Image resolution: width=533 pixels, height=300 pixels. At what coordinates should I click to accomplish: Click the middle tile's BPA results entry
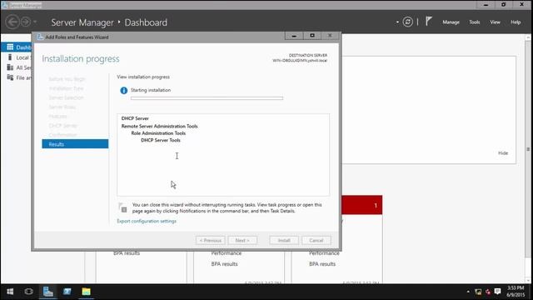(224, 264)
